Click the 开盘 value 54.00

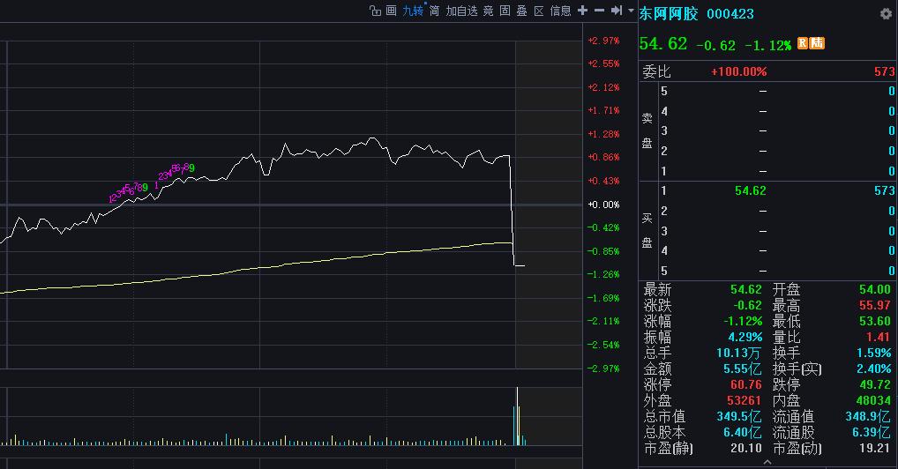[874, 290]
